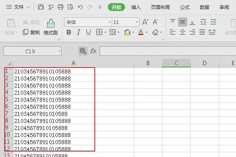Viewport: 236px width, 157px height.
Task: Click the cell style drawing icon
Action: (x=112, y=32)
